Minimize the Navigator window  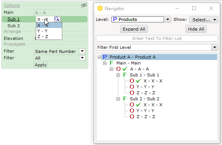(177, 8)
